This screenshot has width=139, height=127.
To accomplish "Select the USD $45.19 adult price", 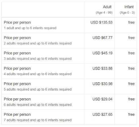I will pos(102,53).
